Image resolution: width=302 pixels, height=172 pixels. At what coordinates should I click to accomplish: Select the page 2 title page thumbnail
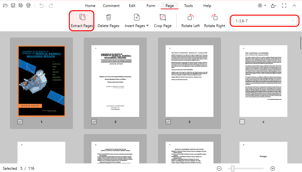[x=115, y=81]
